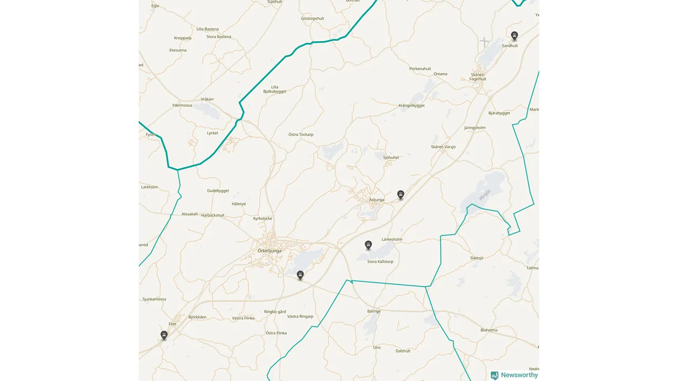This screenshot has height=381, width=678.
Task: Click the Lärkesholm place label
Action: coord(392,239)
